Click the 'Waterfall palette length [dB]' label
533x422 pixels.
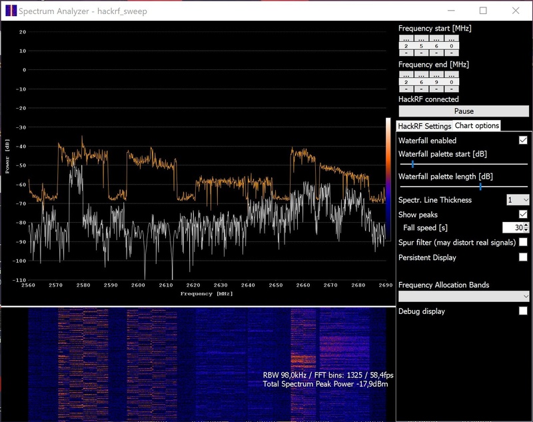tap(445, 177)
